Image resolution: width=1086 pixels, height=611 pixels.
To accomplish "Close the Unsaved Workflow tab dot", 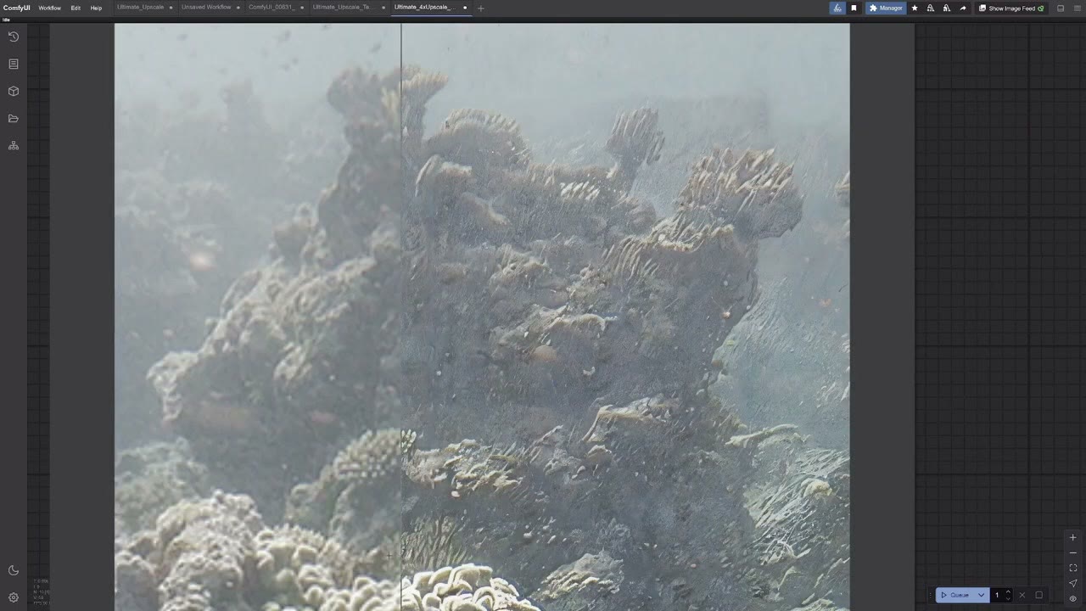I will (237, 8).
